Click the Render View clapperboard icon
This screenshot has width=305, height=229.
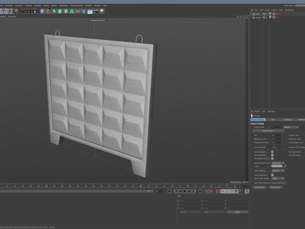[23, 11]
